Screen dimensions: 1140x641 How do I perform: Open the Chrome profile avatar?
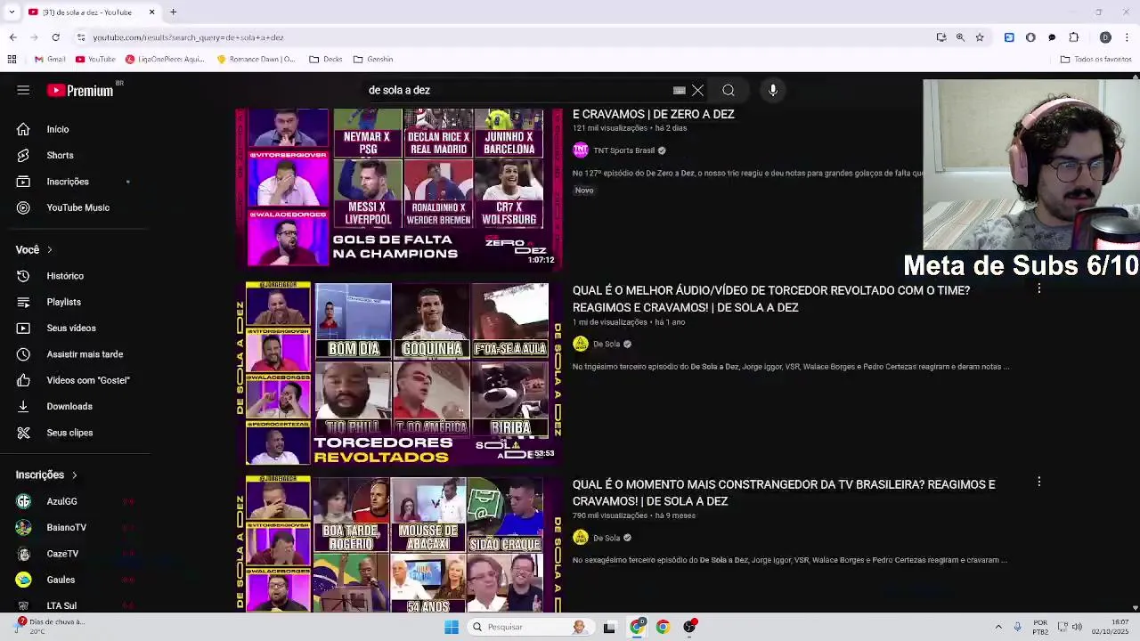point(1105,37)
